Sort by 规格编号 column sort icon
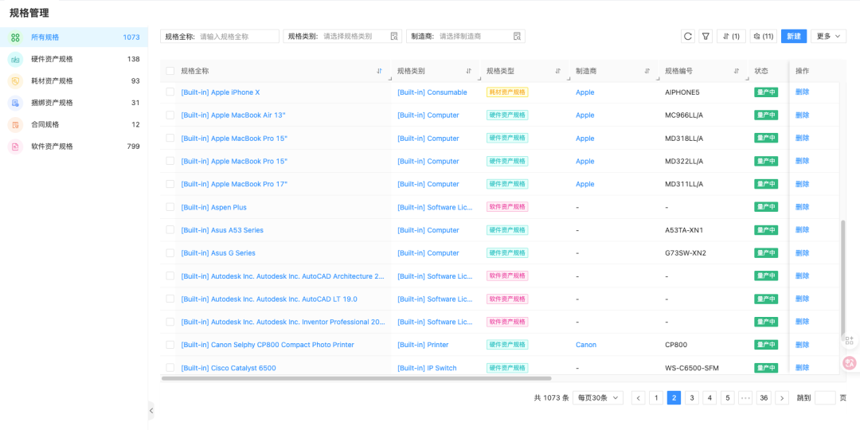 [737, 72]
